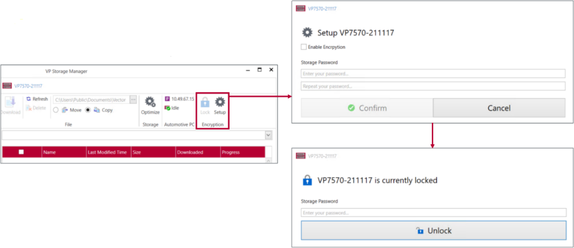Minimize the VP Storage Manager window

[248, 70]
